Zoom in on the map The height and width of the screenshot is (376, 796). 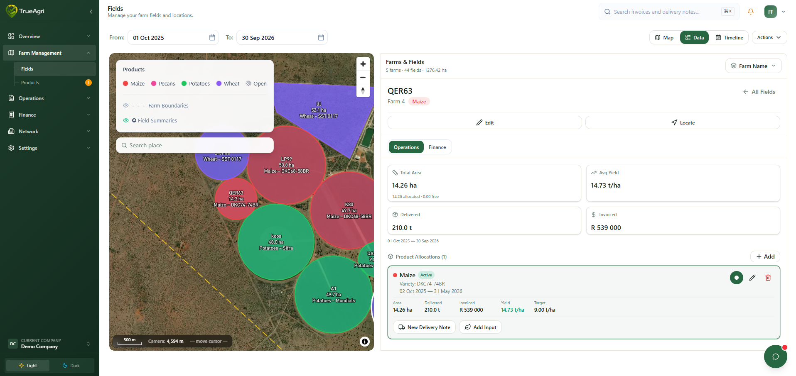pyautogui.click(x=363, y=64)
